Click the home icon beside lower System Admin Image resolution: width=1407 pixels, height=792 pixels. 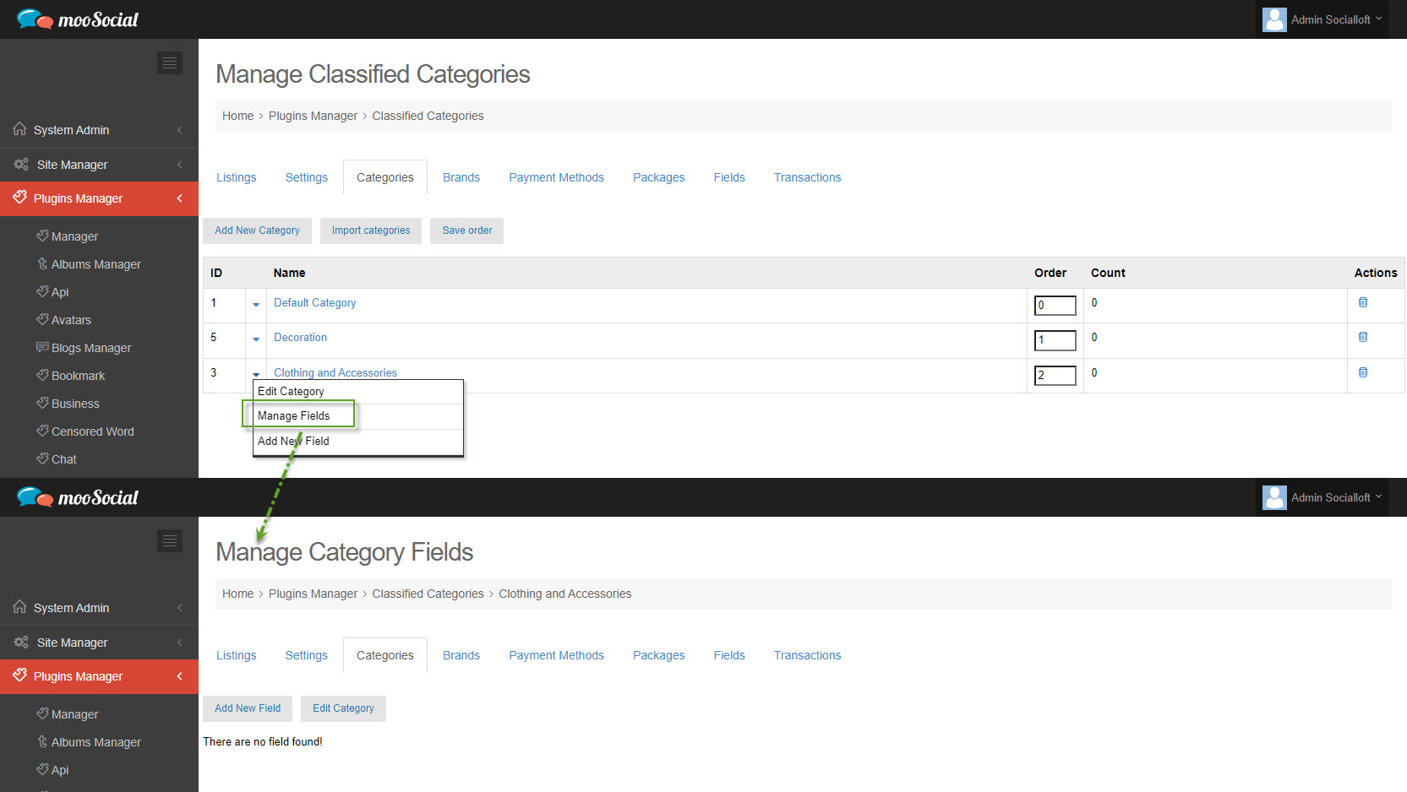click(19, 607)
